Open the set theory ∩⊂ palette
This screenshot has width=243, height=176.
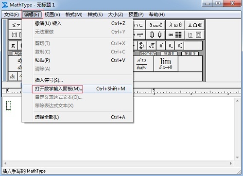coord(139,25)
